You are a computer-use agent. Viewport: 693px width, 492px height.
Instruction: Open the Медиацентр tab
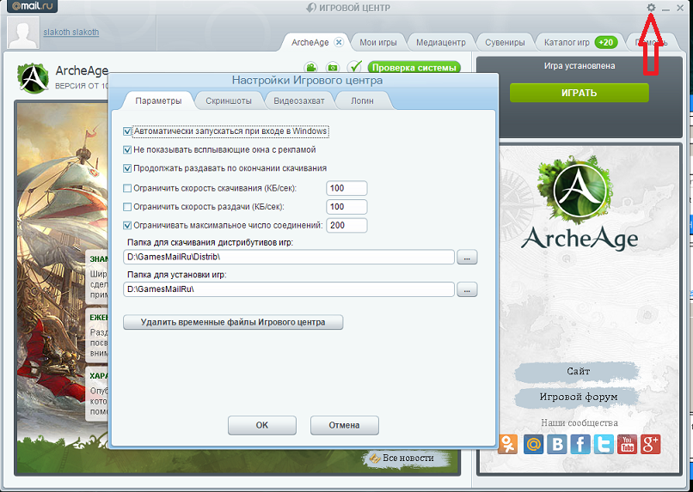(440, 42)
